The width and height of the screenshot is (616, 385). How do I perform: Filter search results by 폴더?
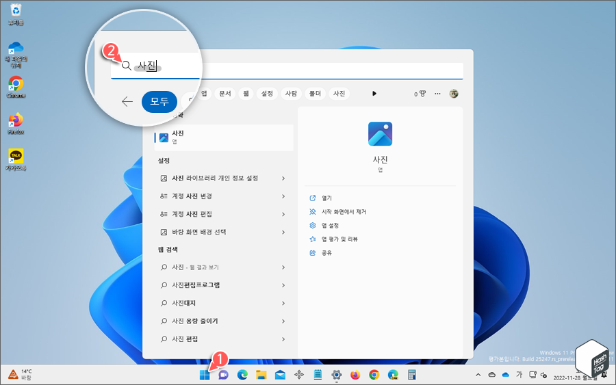[x=315, y=94]
